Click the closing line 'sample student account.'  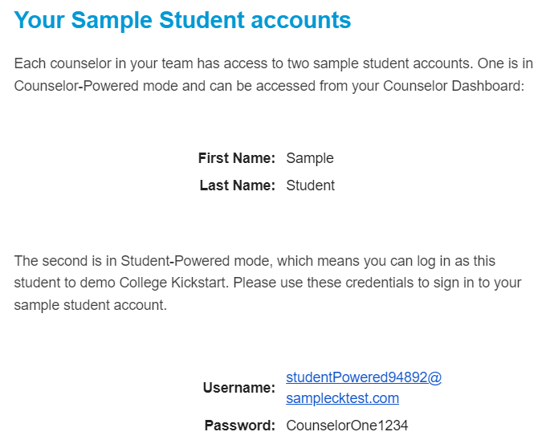pyautogui.click(x=91, y=305)
